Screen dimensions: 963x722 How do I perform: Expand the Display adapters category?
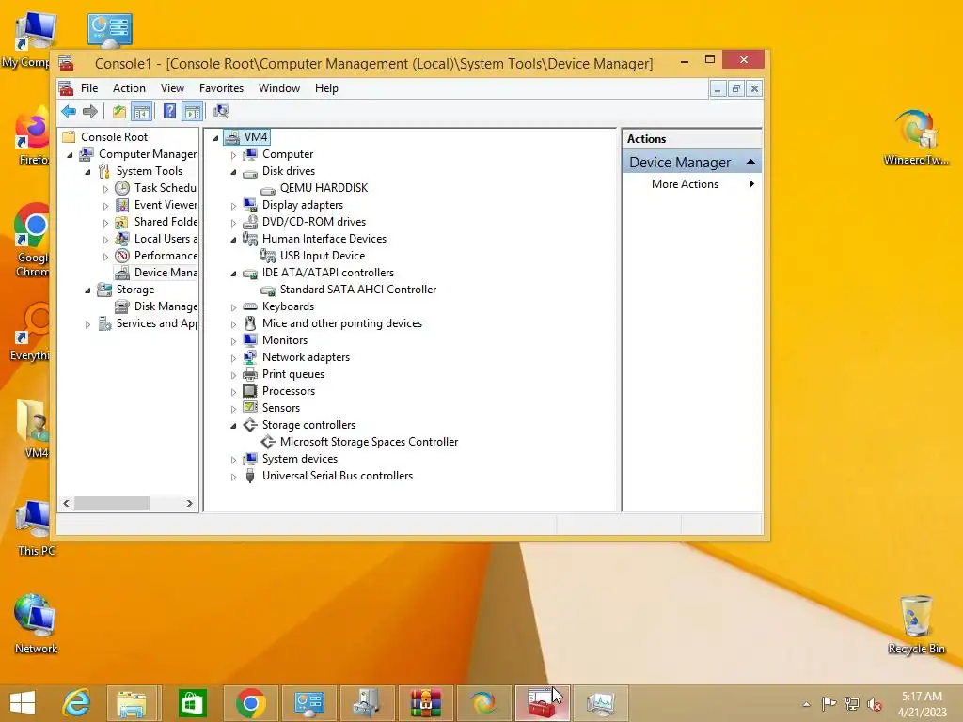pos(233,206)
